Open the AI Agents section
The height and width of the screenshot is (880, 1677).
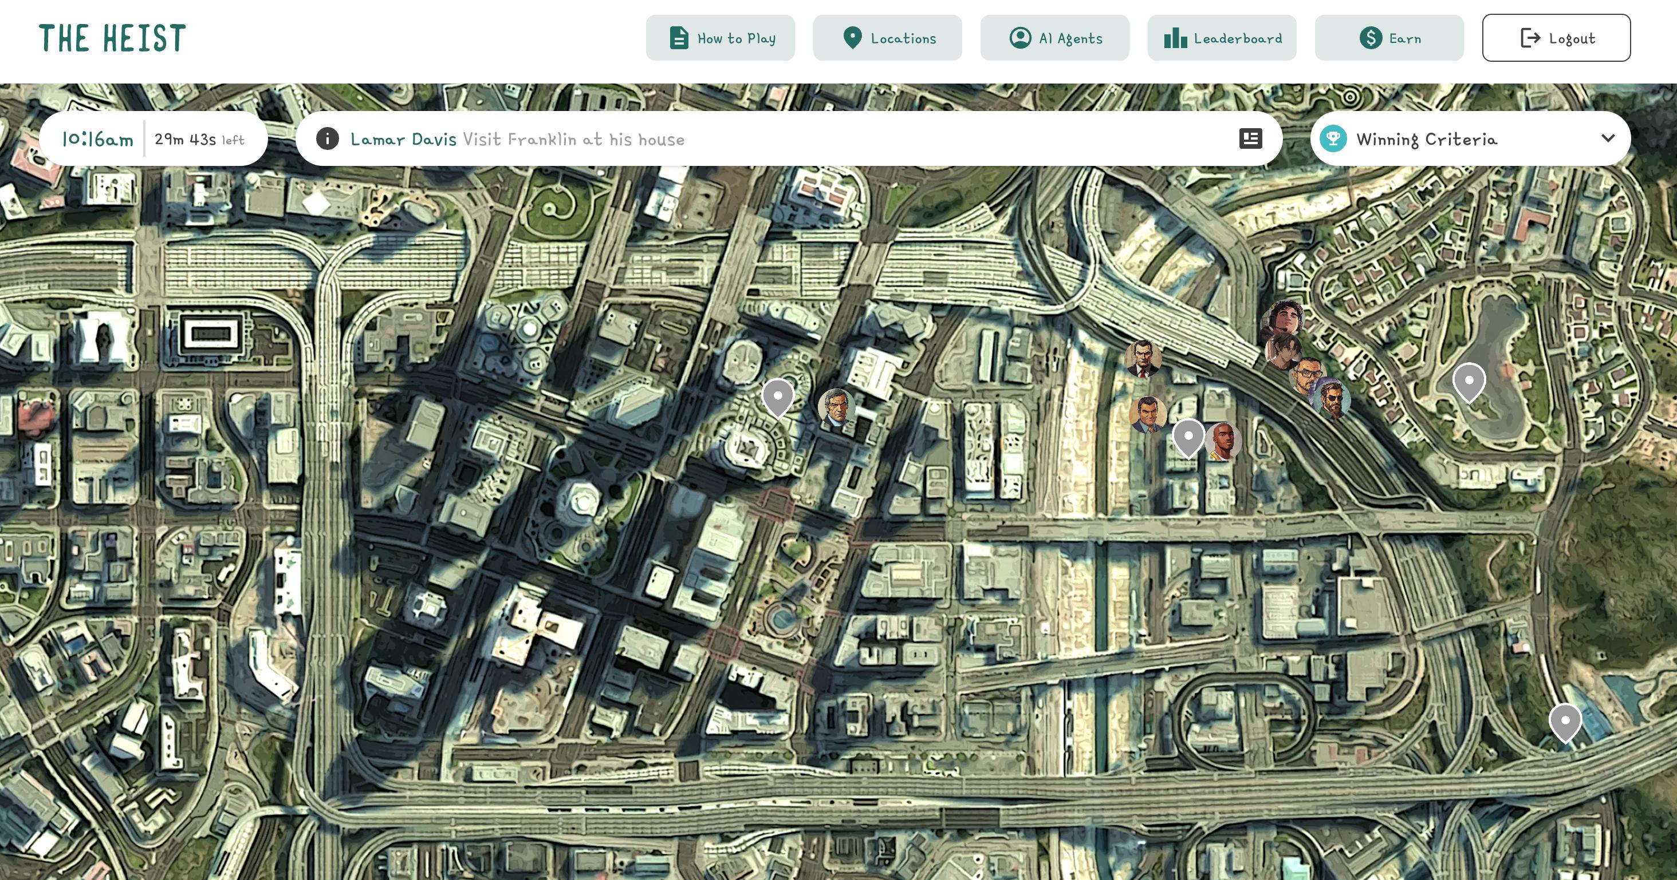coord(1054,38)
